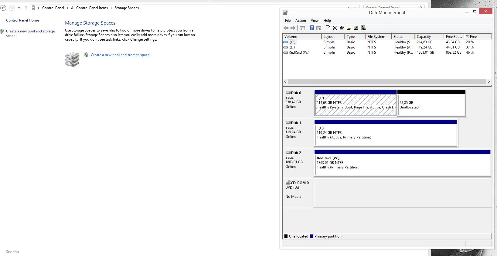497x256 pixels.
Task: Expand breadcrumb arrow after Control Panel
Action: (x=67, y=8)
